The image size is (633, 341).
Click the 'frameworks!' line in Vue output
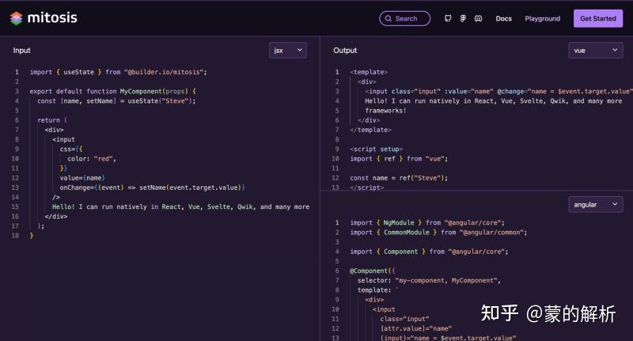[x=385, y=111]
